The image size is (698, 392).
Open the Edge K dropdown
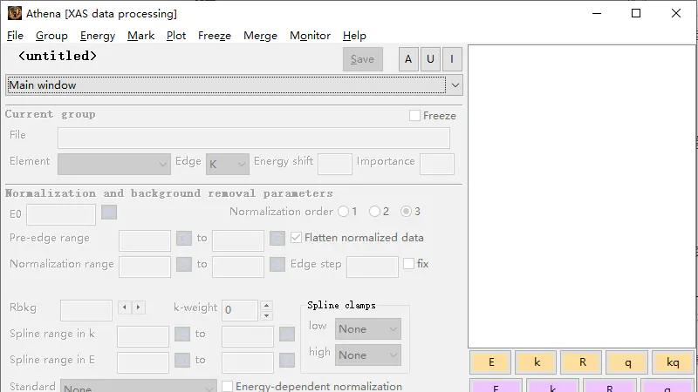point(227,164)
